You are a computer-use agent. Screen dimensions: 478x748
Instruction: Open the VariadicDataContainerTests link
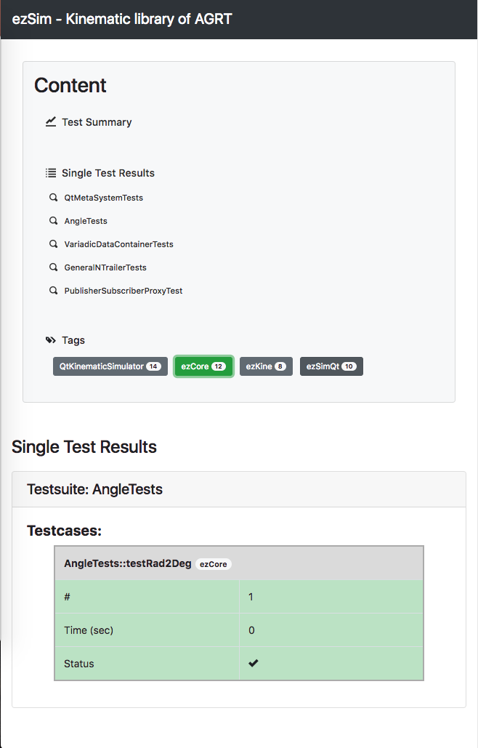(118, 244)
